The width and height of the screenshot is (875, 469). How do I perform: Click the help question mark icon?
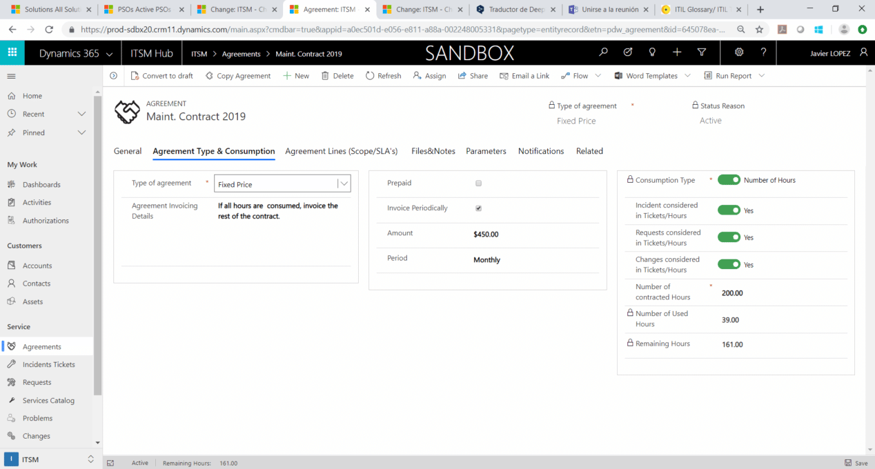(x=763, y=52)
